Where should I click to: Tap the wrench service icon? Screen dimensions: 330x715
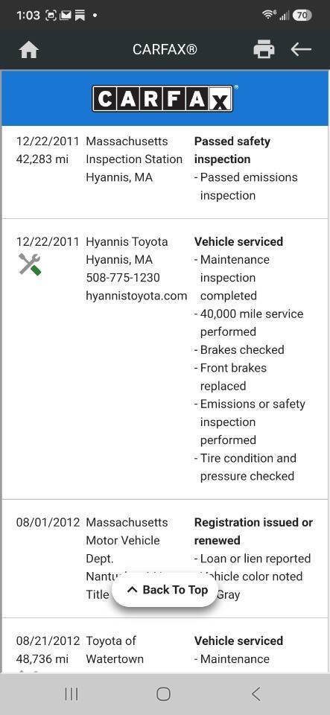click(x=30, y=264)
